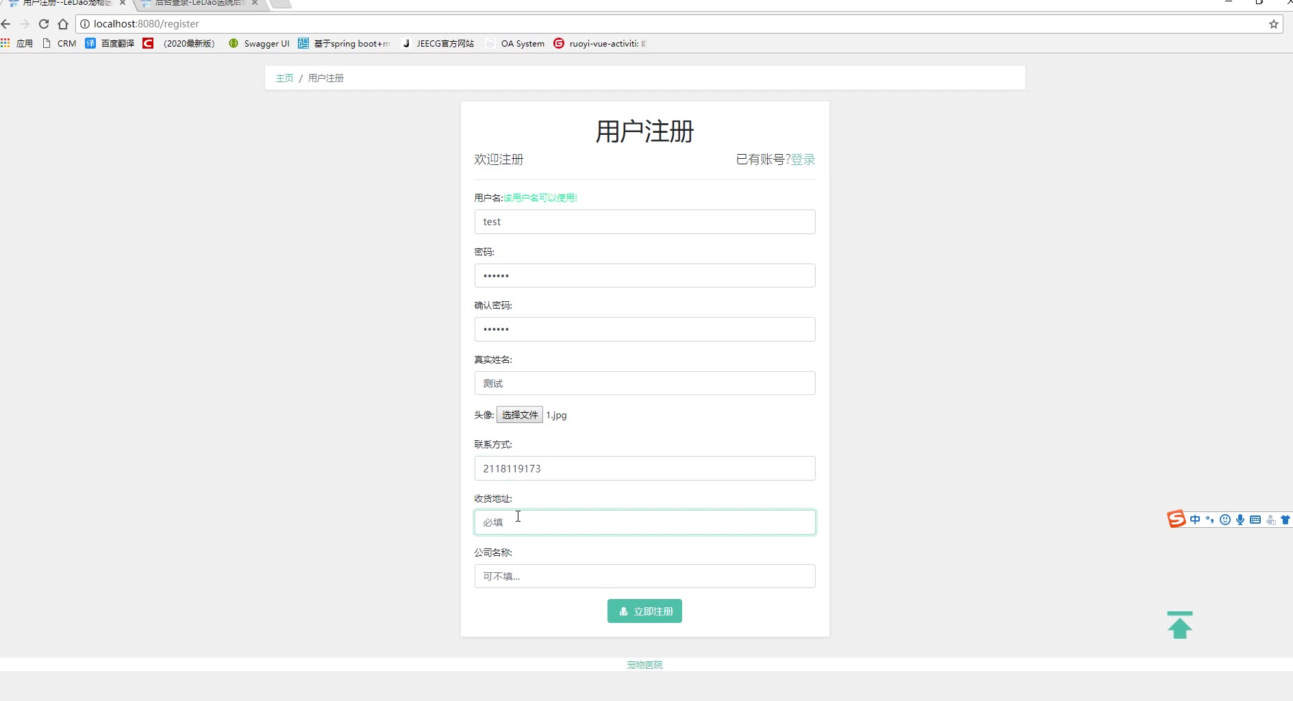
Task: Reload the register page
Action: (x=44, y=24)
